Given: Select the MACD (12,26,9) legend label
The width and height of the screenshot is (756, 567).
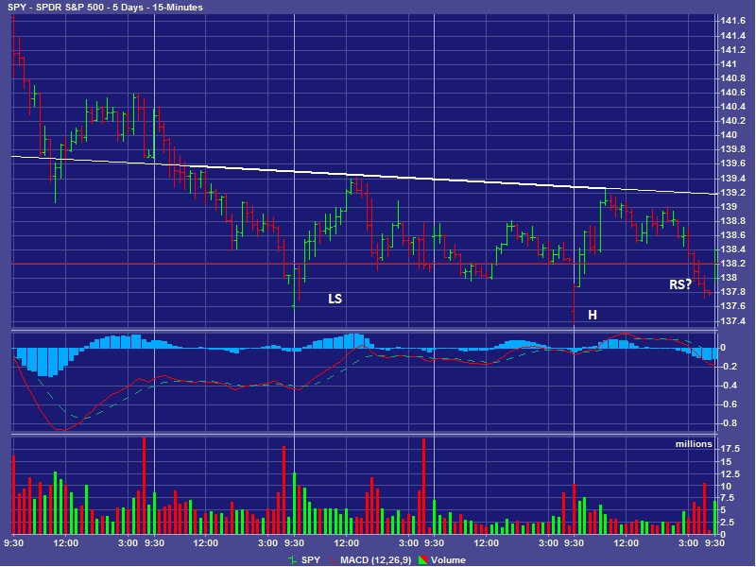Looking at the screenshot, I should tap(375, 559).
